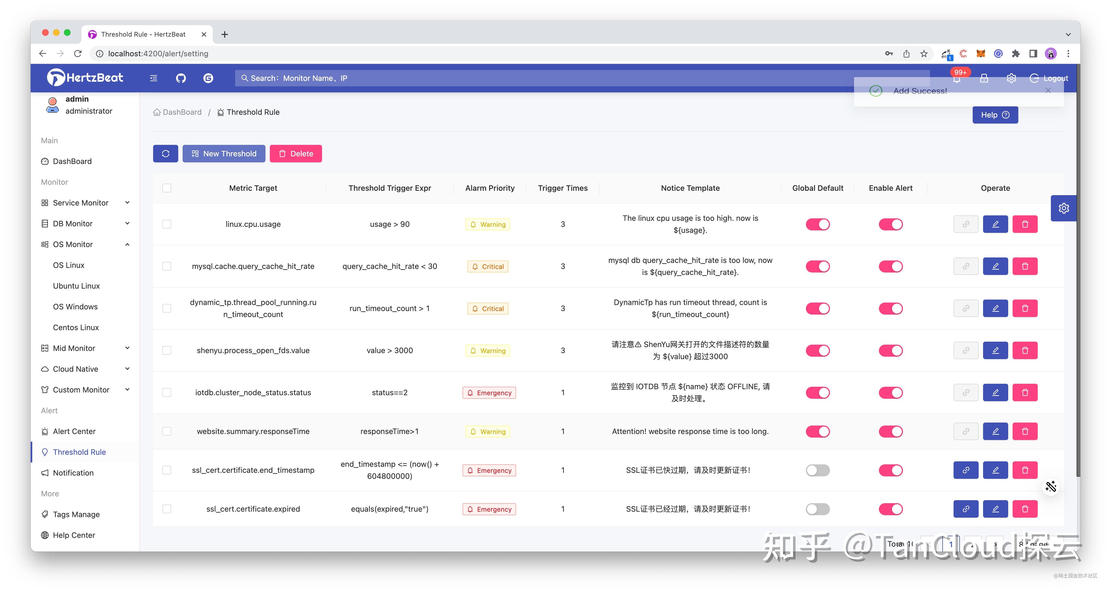Viewport: 1111px width, 592px height.
Task: Select Threshold Rule in the sidebar
Action: pos(79,452)
